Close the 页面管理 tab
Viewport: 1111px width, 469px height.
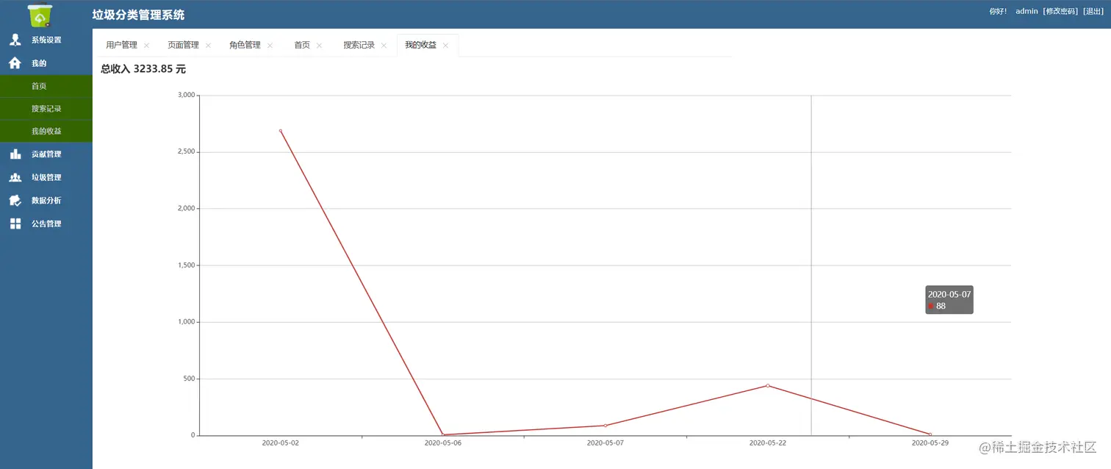208,46
